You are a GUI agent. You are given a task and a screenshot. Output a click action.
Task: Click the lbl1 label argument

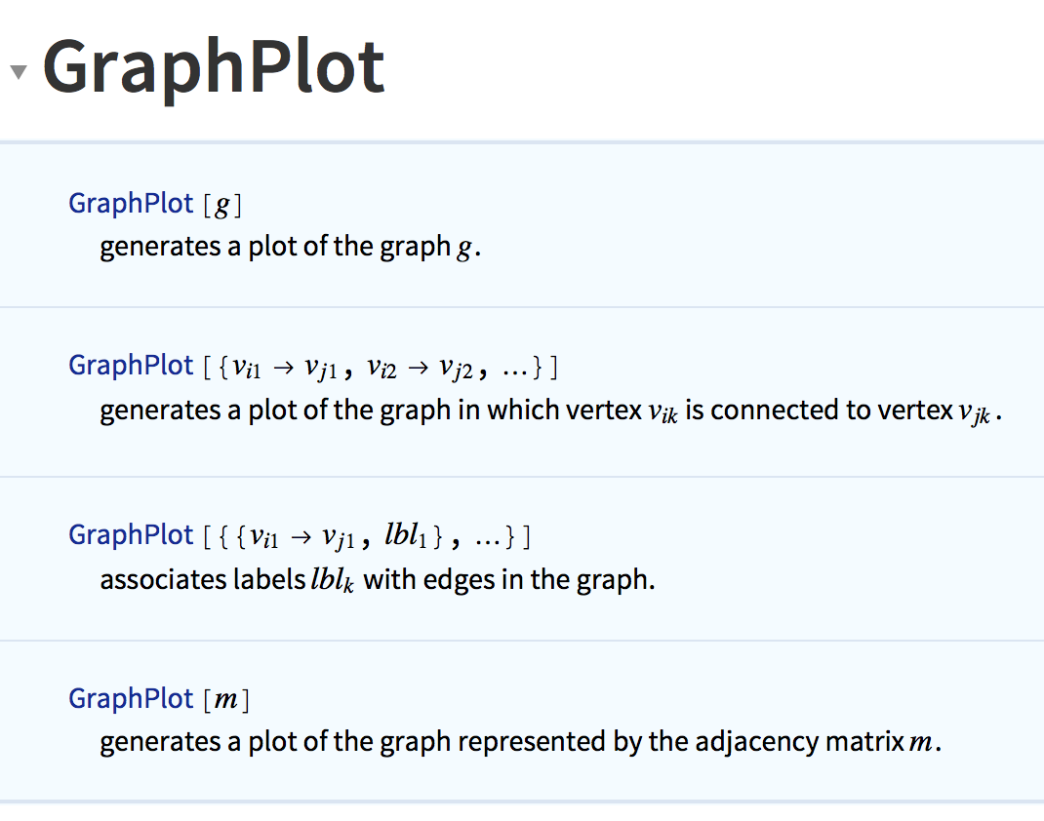pyautogui.click(x=406, y=535)
